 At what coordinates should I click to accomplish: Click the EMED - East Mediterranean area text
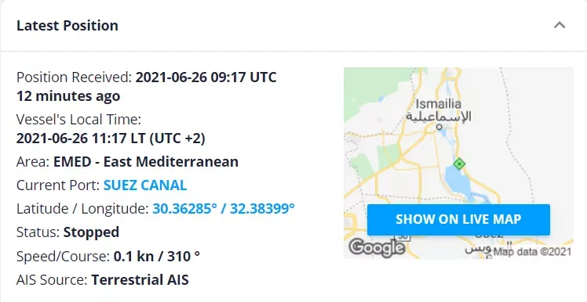coord(146,162)
